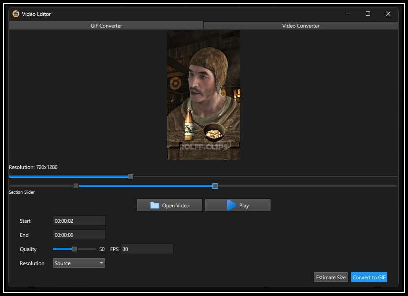Focus the Start time field
The width and height of the screenshot is (408, 296).
pyautogui.click(x=79, y=221)
